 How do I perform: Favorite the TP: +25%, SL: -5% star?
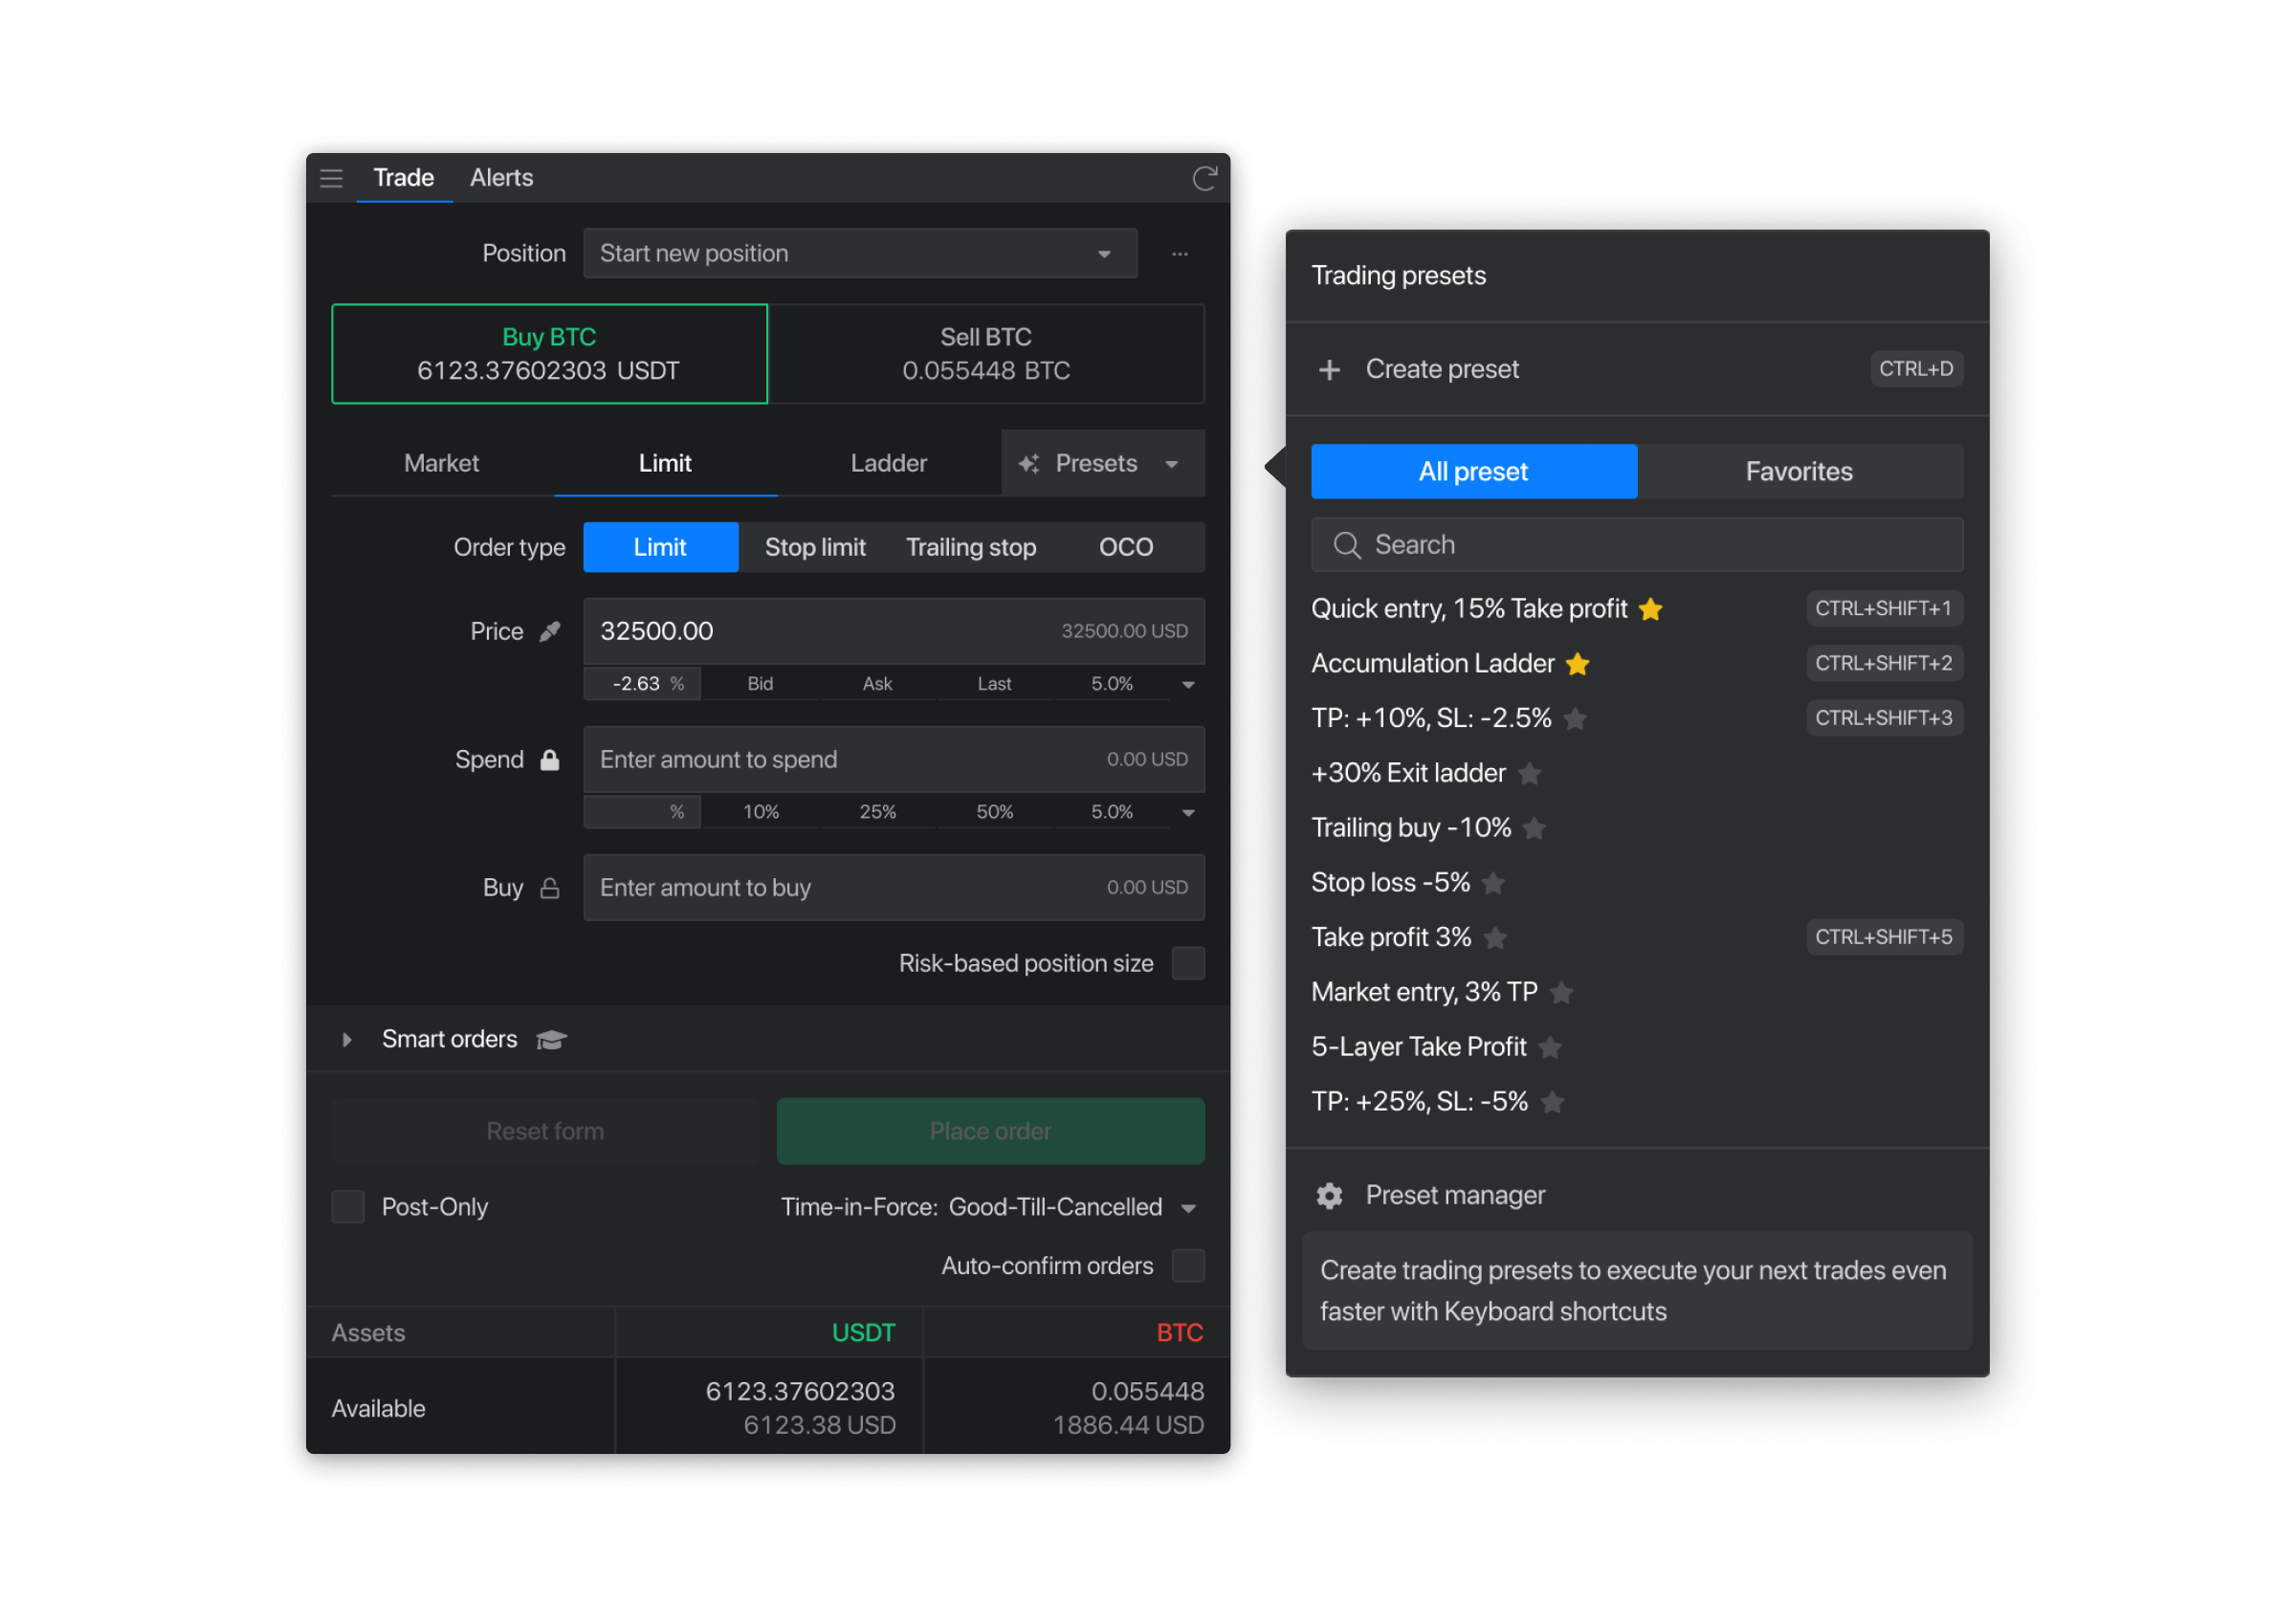1552,1102
